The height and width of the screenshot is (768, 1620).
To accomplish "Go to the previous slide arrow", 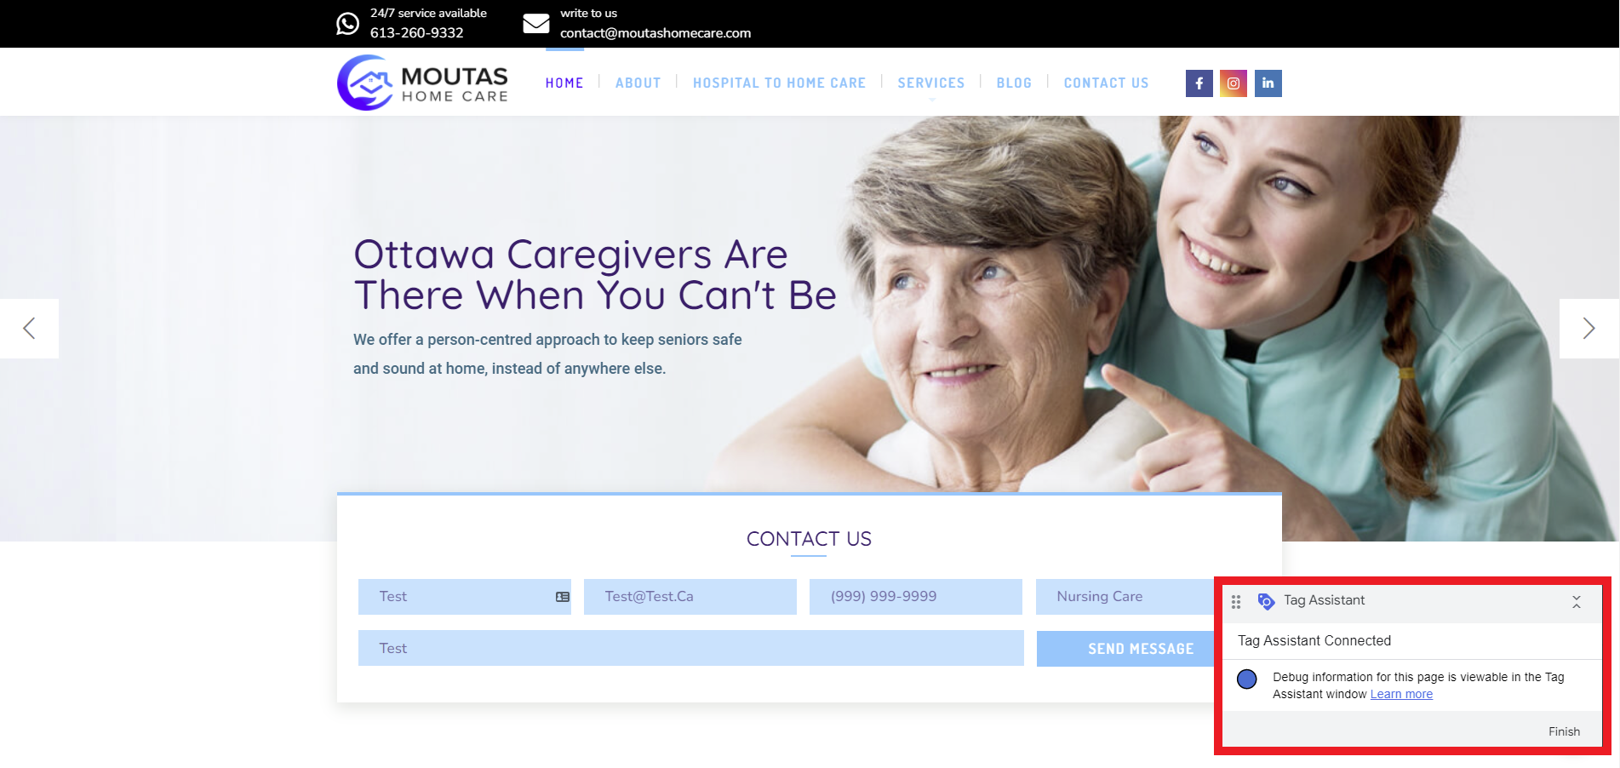I will [x=29, y=329].
